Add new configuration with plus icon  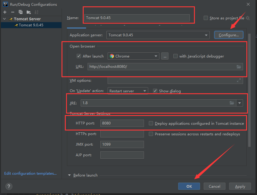5,12
